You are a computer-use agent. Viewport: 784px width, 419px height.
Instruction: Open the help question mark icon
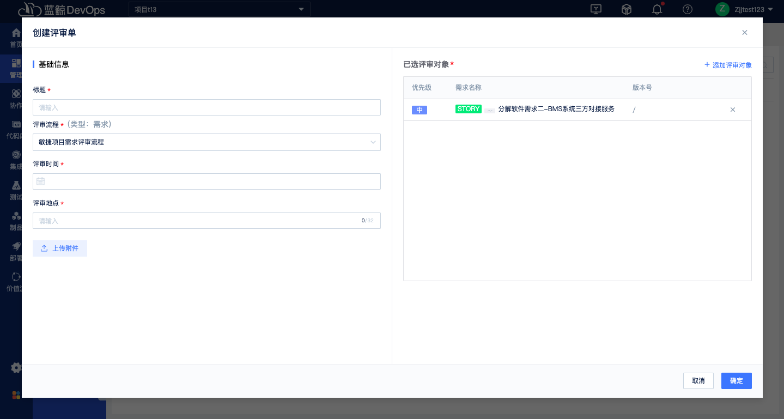click(688, 9)
